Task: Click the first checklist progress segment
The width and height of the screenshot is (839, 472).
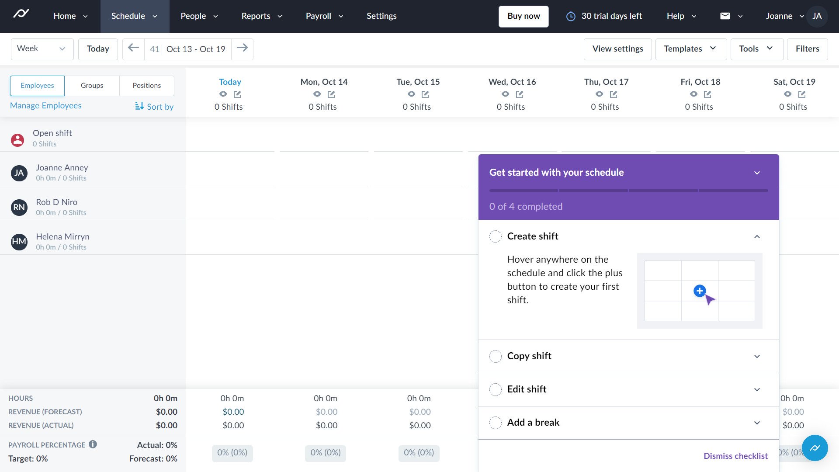Action: coord(523,191)
